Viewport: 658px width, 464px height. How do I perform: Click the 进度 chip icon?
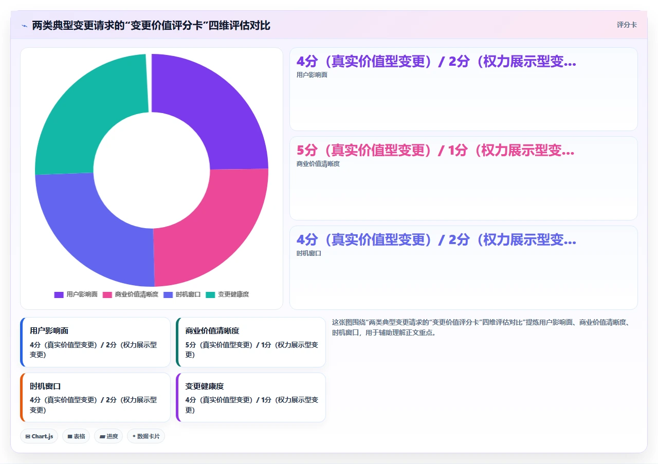coord(102,436)
